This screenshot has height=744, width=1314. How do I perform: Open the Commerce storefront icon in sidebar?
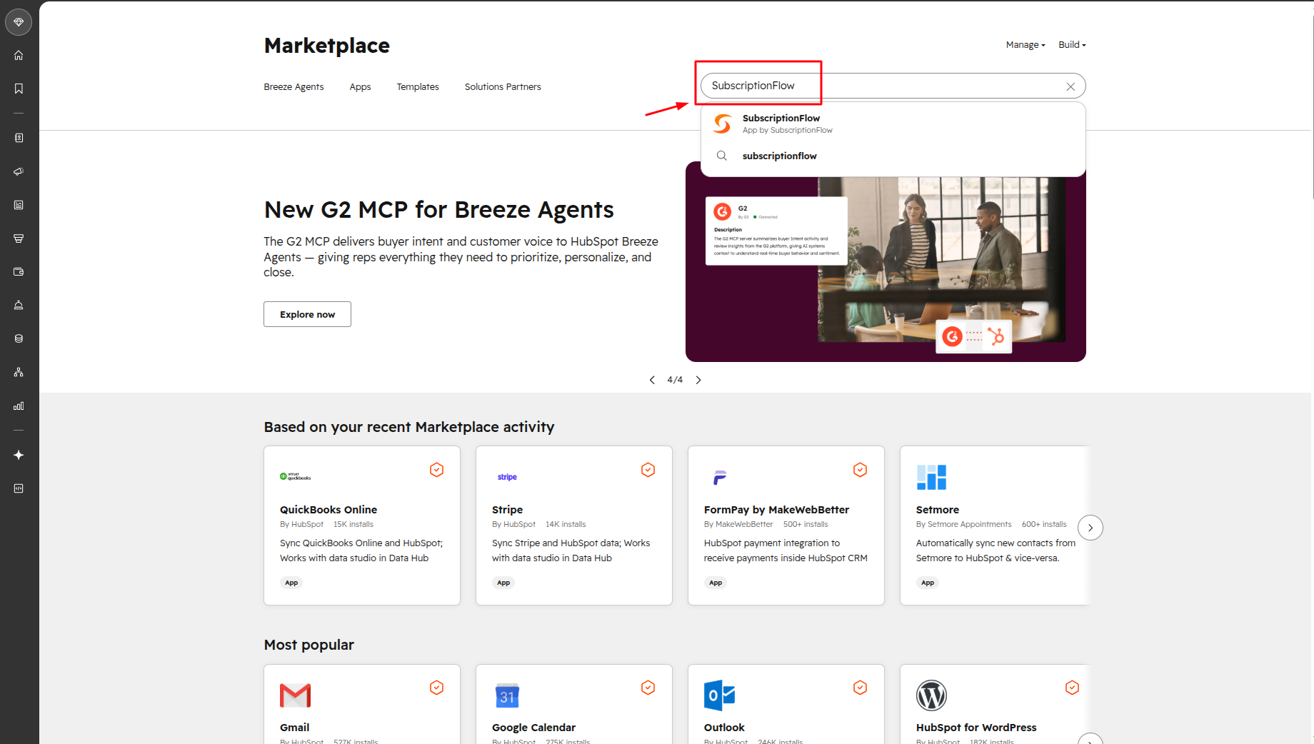point(19,238)
